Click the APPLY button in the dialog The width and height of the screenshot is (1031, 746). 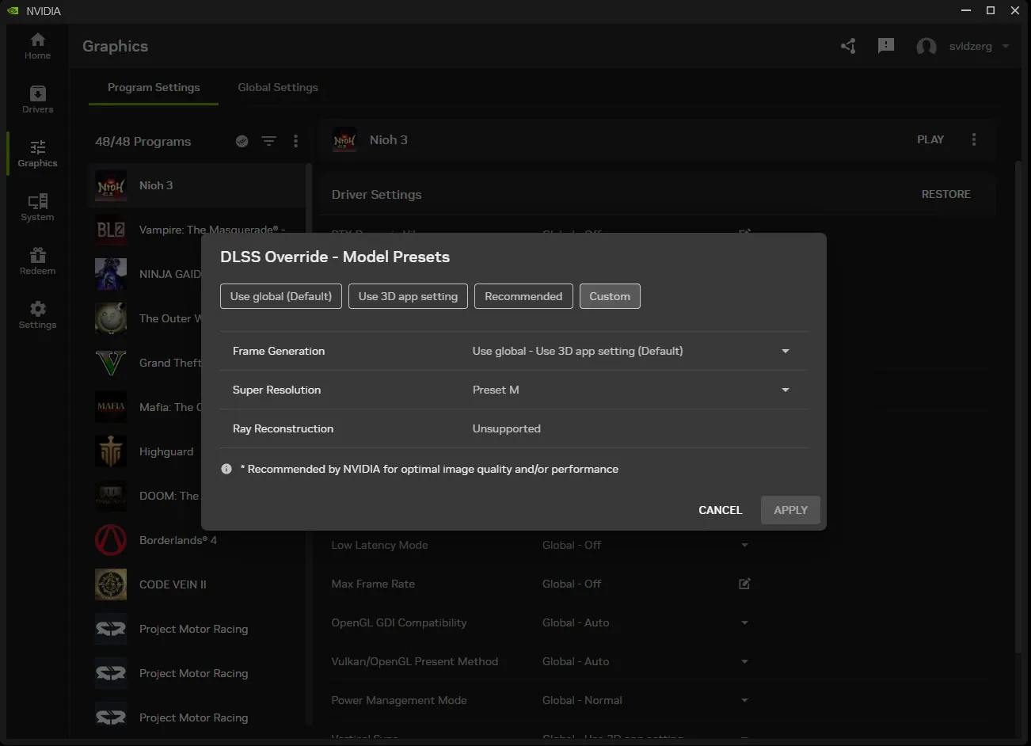pyautogui.click(x=790, y=510)
